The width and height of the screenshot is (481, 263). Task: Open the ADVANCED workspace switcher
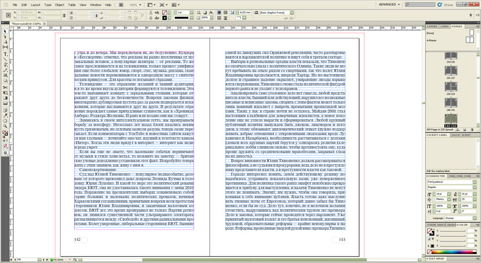[x=389, y=5]
